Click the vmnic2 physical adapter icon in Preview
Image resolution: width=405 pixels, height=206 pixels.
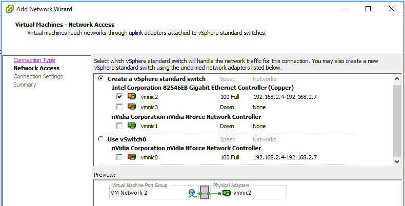pyautogui.click(x=226, y=193)
